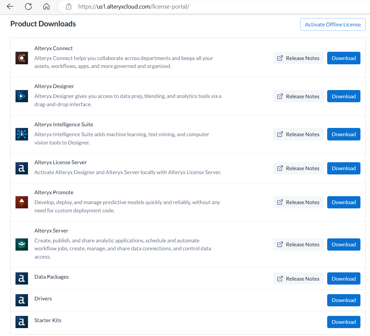Image resolution: width=370 pixels, height=336 pixels.
Task: Reload the page with refresh icon
Action: click(x=28, y=6)
